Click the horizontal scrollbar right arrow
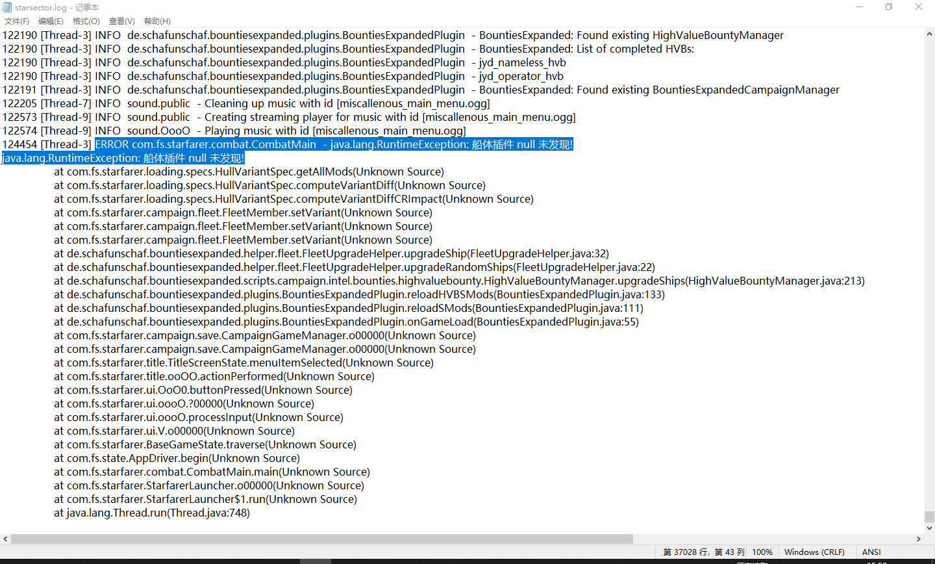The height and width of the screenshot is (564, 935). tap(919, 539)
